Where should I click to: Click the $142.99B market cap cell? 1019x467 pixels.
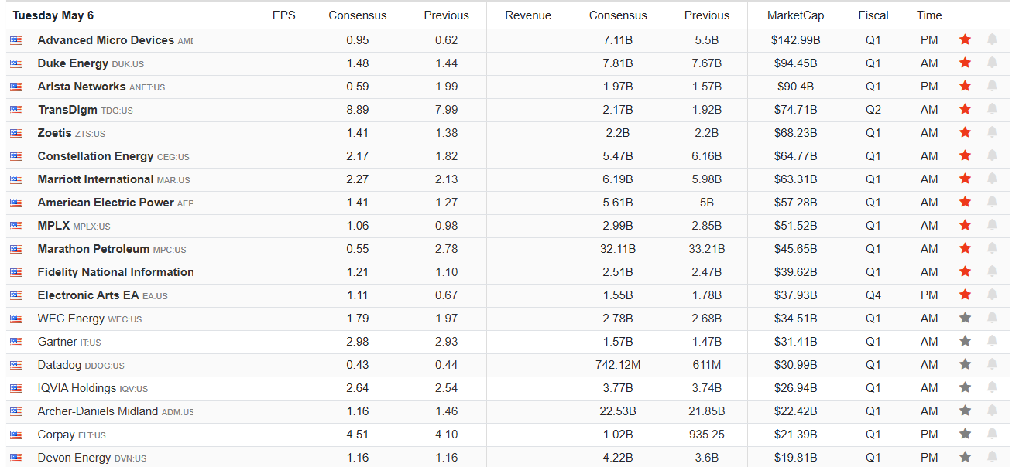coord(795,40)
